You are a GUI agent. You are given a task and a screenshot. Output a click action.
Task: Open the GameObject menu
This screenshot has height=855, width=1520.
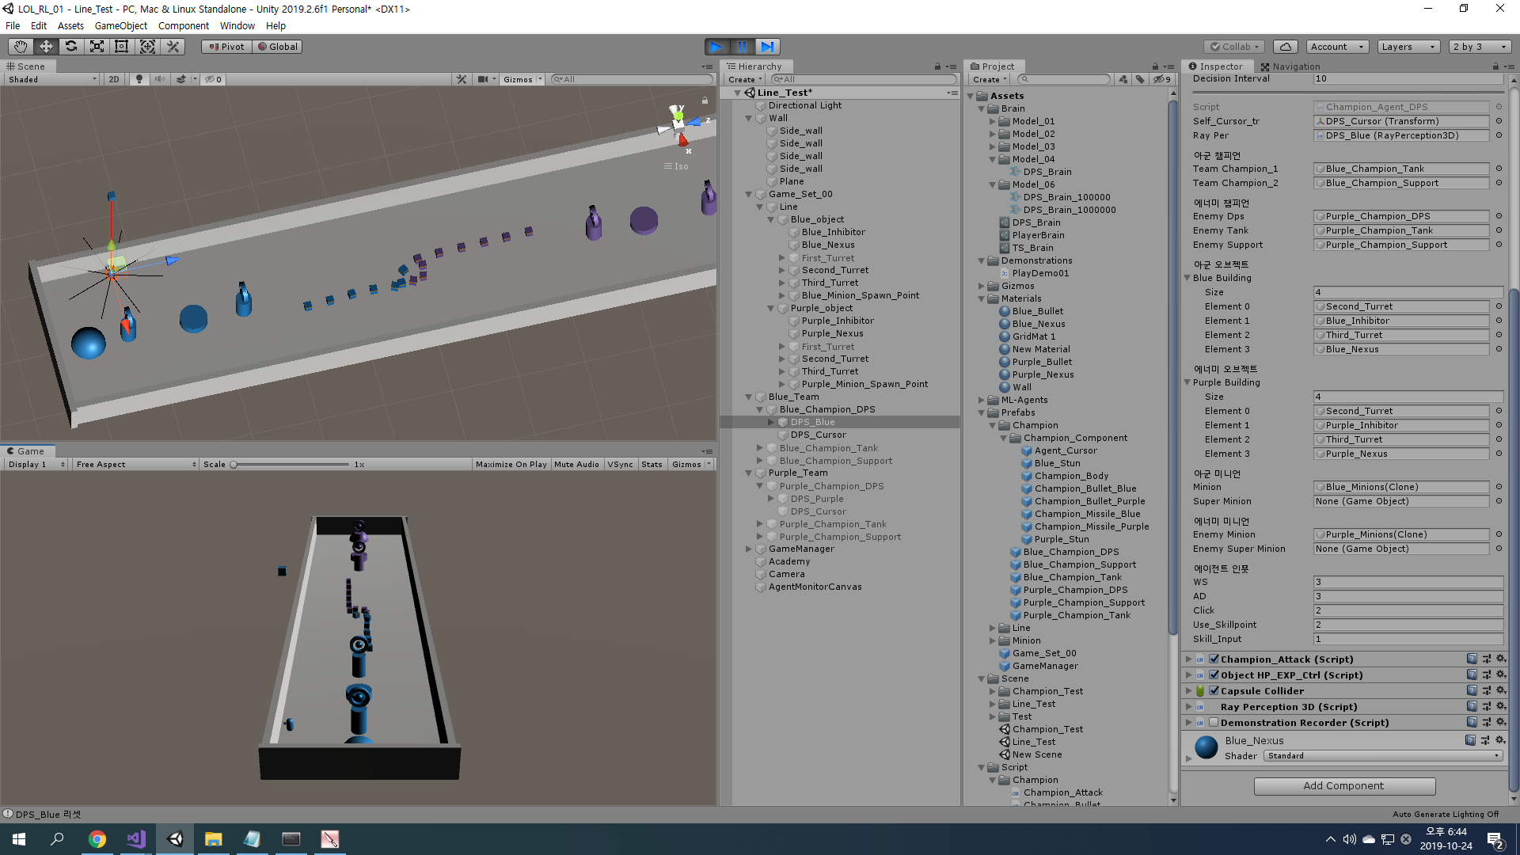pos(120,25)
